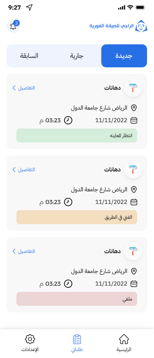Open التفاصيل chevron for first order

tap(23, 88)
